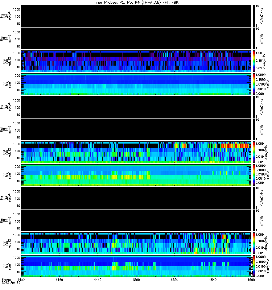Click the 1520 time axis label

[x=174, y=279]
